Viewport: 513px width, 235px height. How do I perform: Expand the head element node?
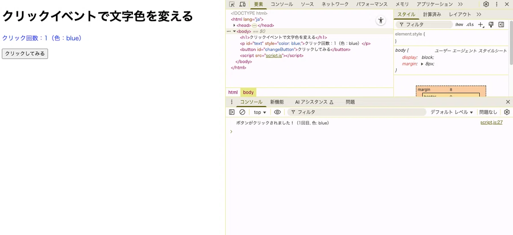click(x=234, y=26)
